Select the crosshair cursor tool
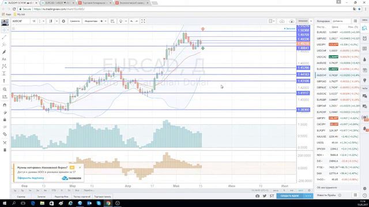Image resolution: width=369 pixels, height=207 pixels. [x=4, y=30]
